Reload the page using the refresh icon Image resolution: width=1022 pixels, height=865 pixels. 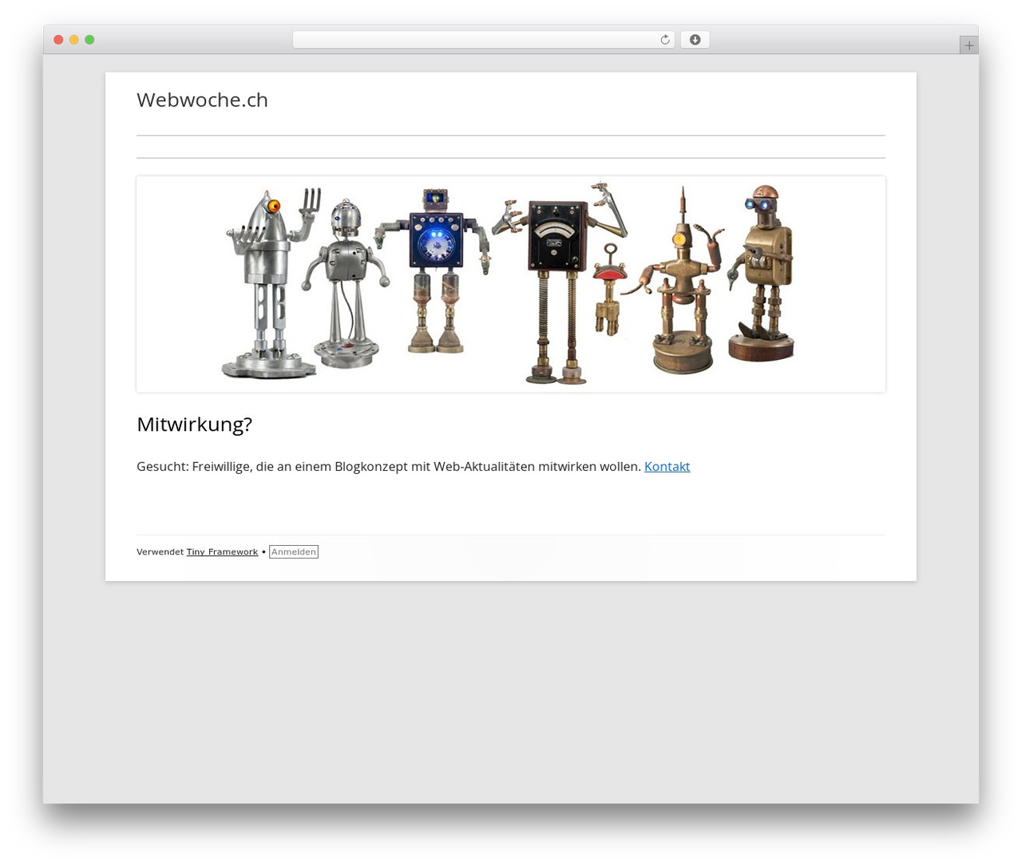(x=664, y=40)
